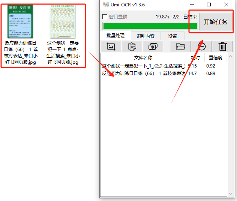Select the 批量处理 tab
This screenshot has width=237, height=201.
point(115,36)
